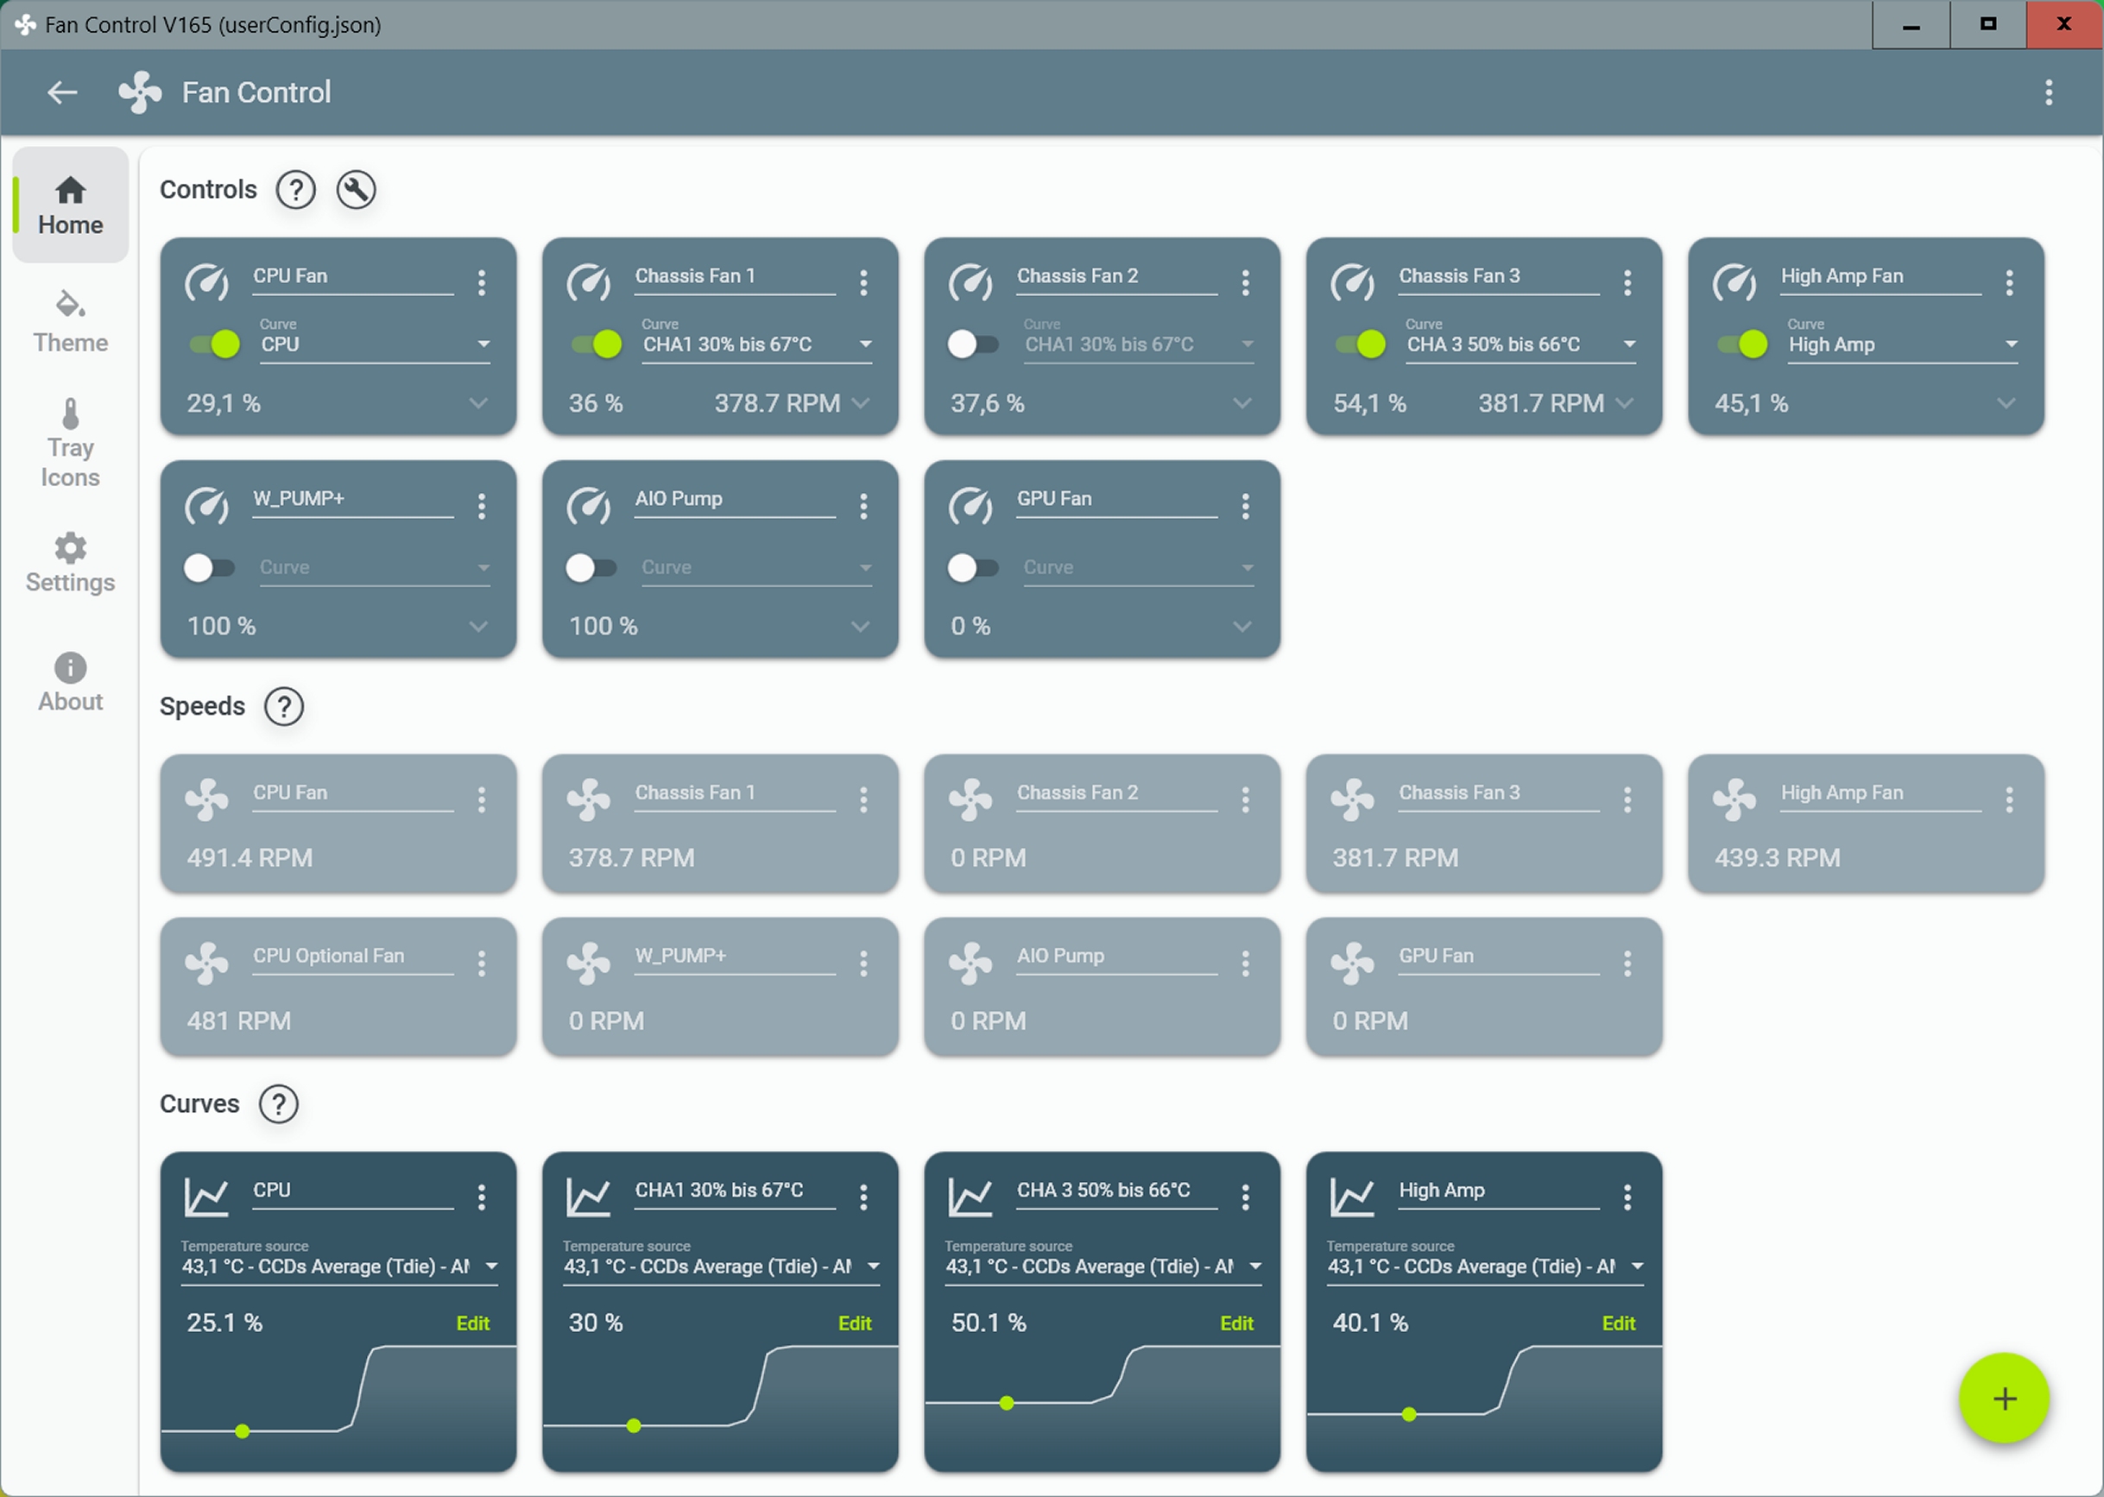
Task: Open the Curves help question-mark icon
Action: [278, 1104]
